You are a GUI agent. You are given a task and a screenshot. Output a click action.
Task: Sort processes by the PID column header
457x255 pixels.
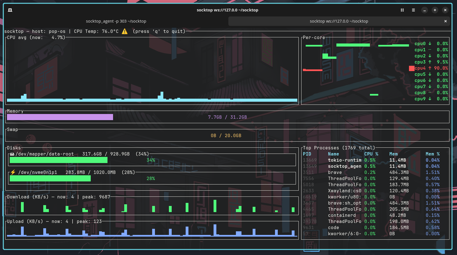pos(307,154)
